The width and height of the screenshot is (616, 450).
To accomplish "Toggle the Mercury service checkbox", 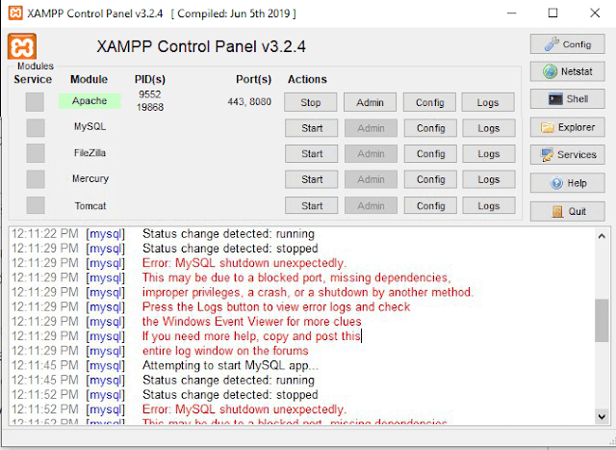I will coord(36,179).
